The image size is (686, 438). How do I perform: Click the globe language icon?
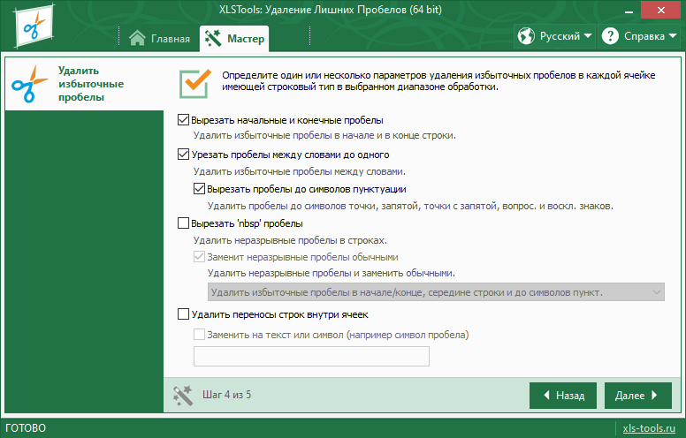point(526,36)
